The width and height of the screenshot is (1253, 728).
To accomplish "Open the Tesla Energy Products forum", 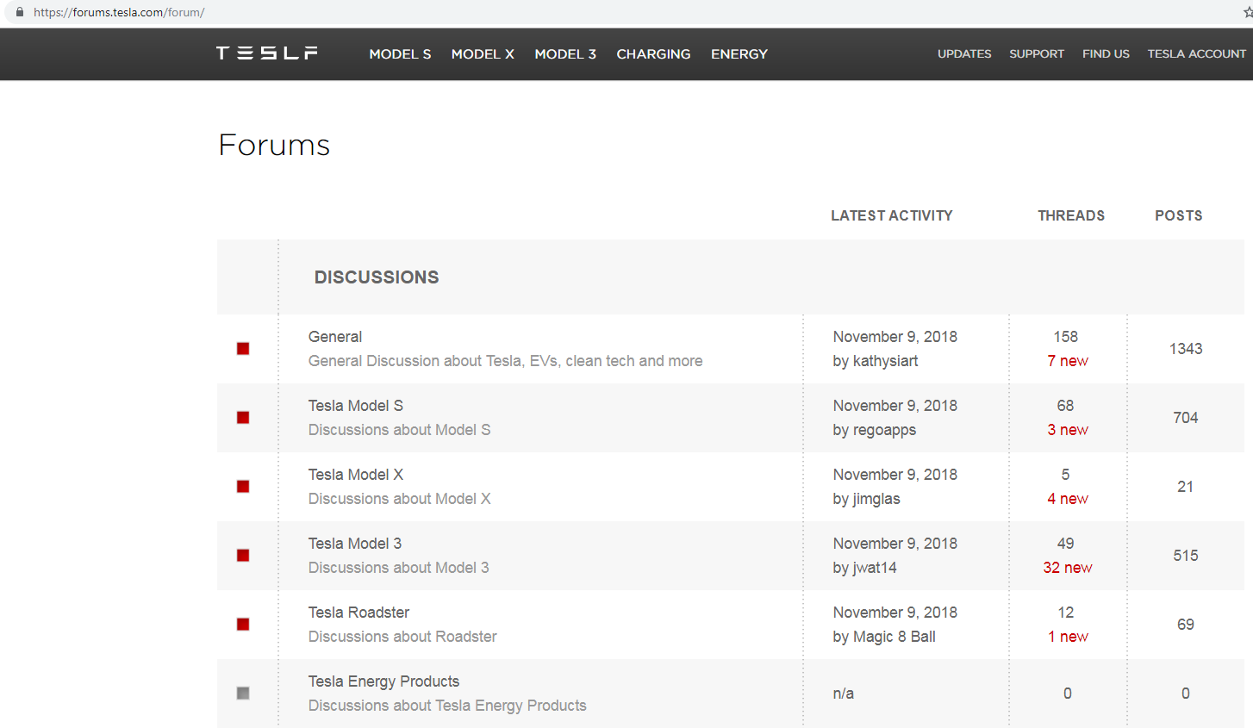I will pyautogui.click(x=383, y=681).
